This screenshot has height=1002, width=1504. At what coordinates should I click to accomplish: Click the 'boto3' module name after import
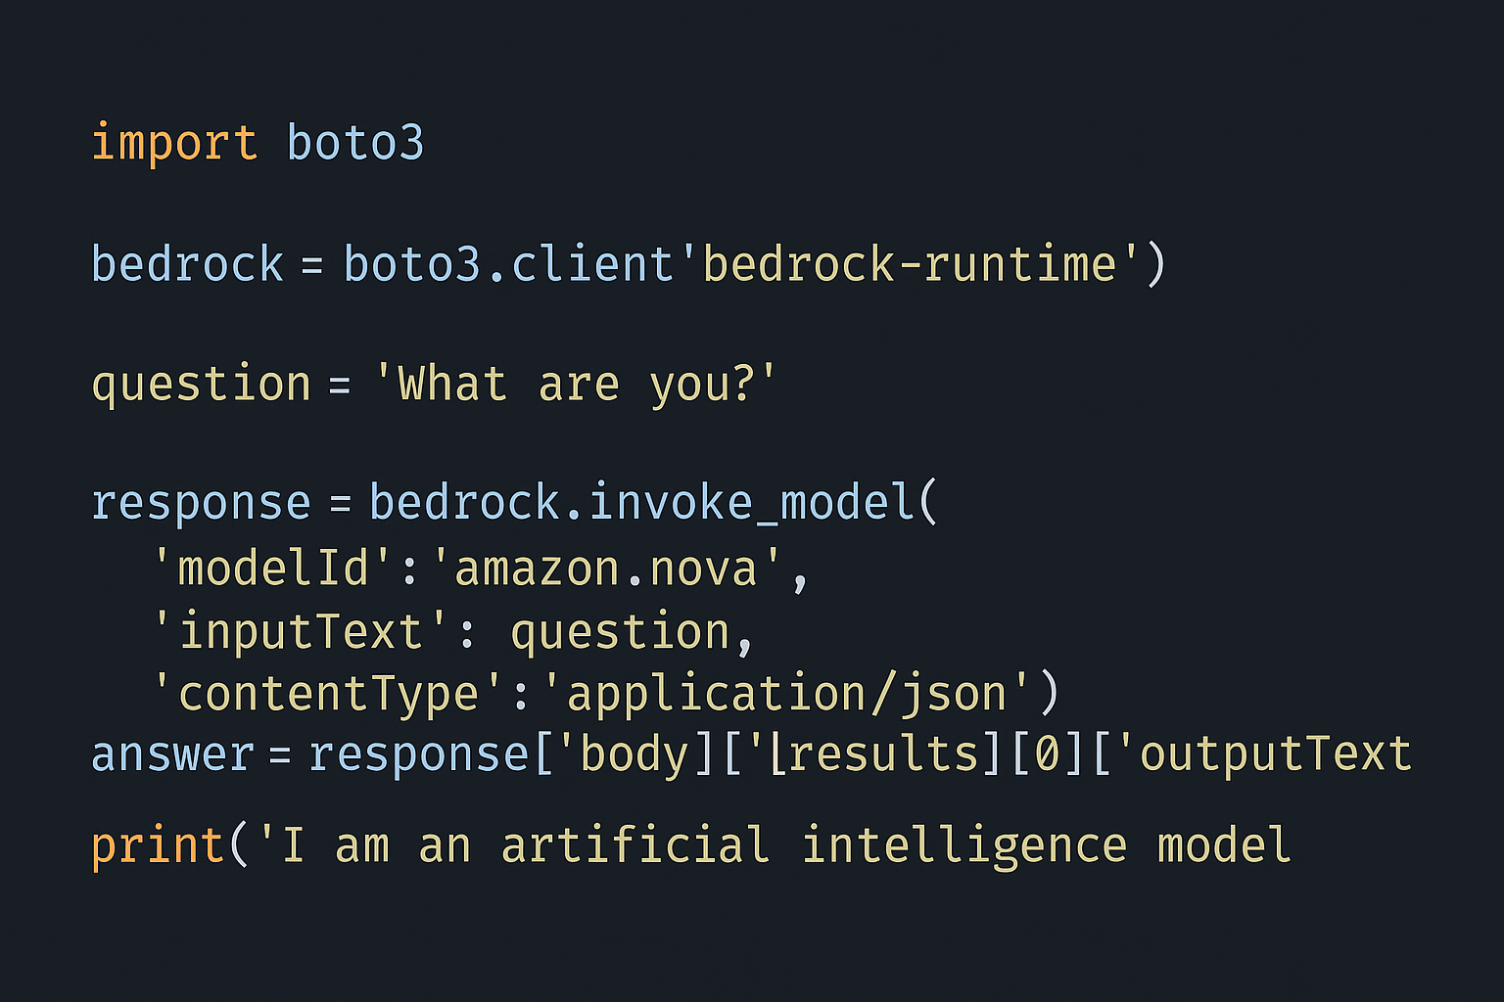point(355,143)
